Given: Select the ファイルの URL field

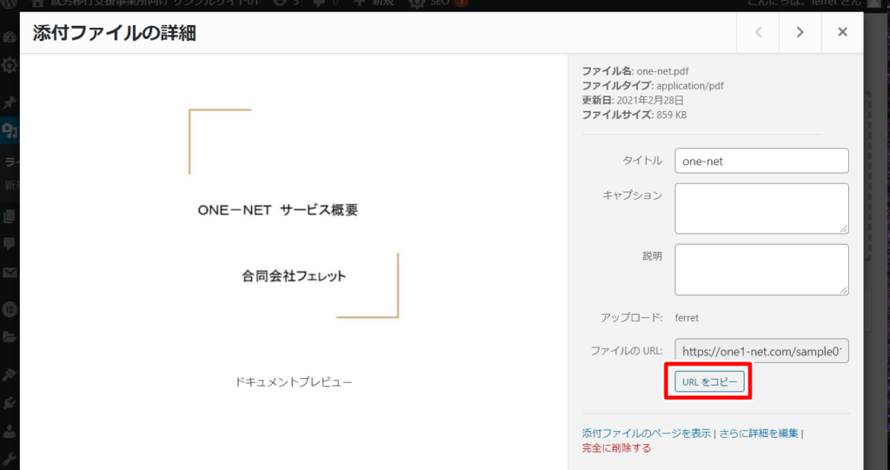Looking at the screenshot, I should [x=760, y=351].
